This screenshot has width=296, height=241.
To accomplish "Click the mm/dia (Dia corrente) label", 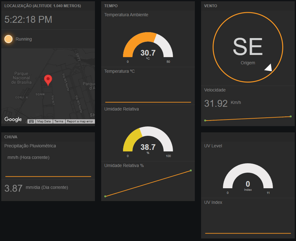I will pyautogui.click(x=47, y=187).
